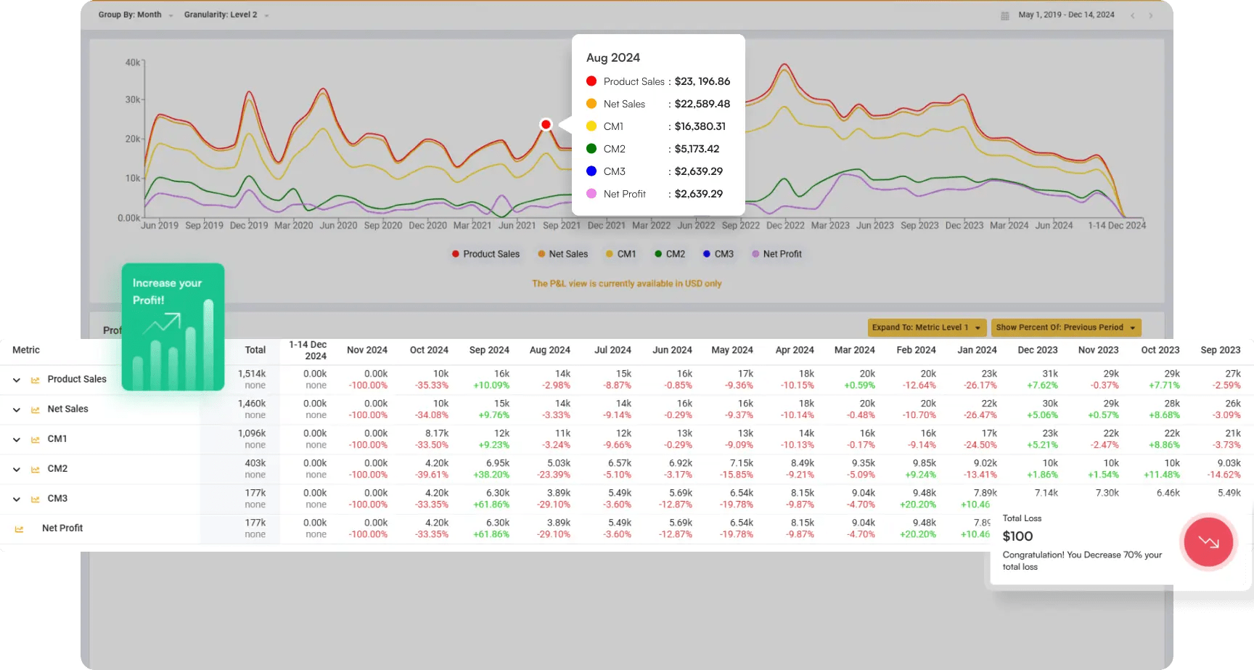Click Show Percent Of: Previous Period button
Screen dimensions: 1254x670
1065,327
